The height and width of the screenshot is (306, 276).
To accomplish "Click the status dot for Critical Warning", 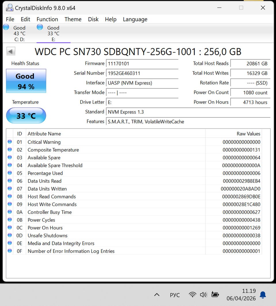I will (9, 142).
